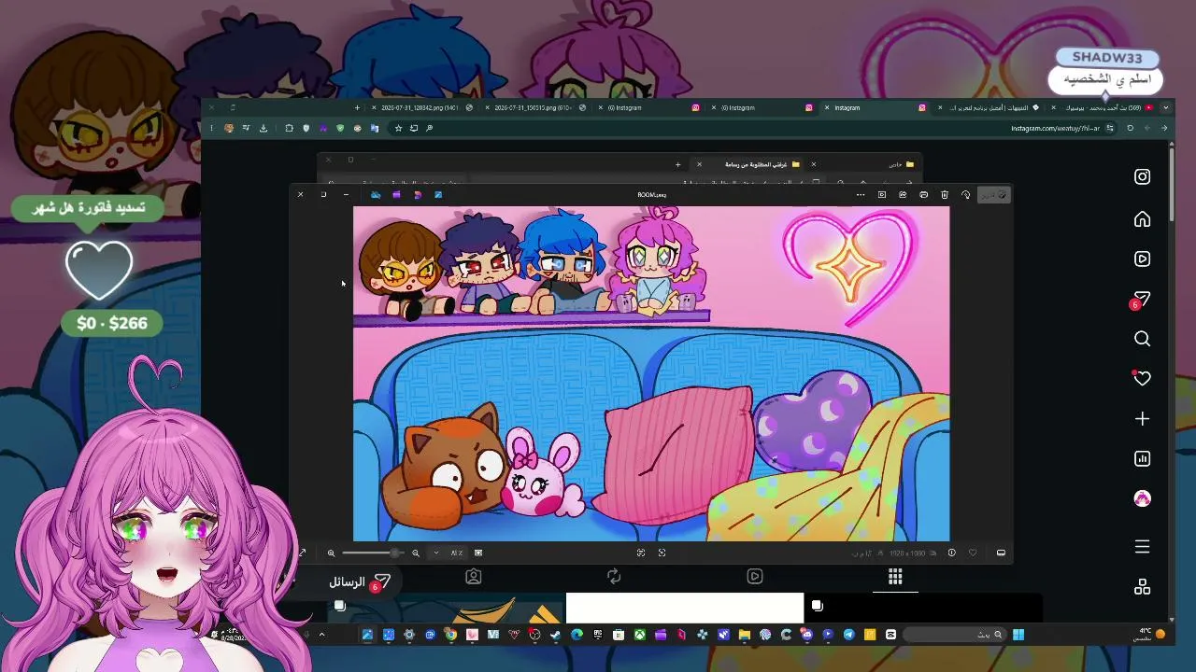Click the Instagram logo in sidebar
The width and height of the screenshot is (1196, 672).
pyautogui.click(x=1142, y=176)
